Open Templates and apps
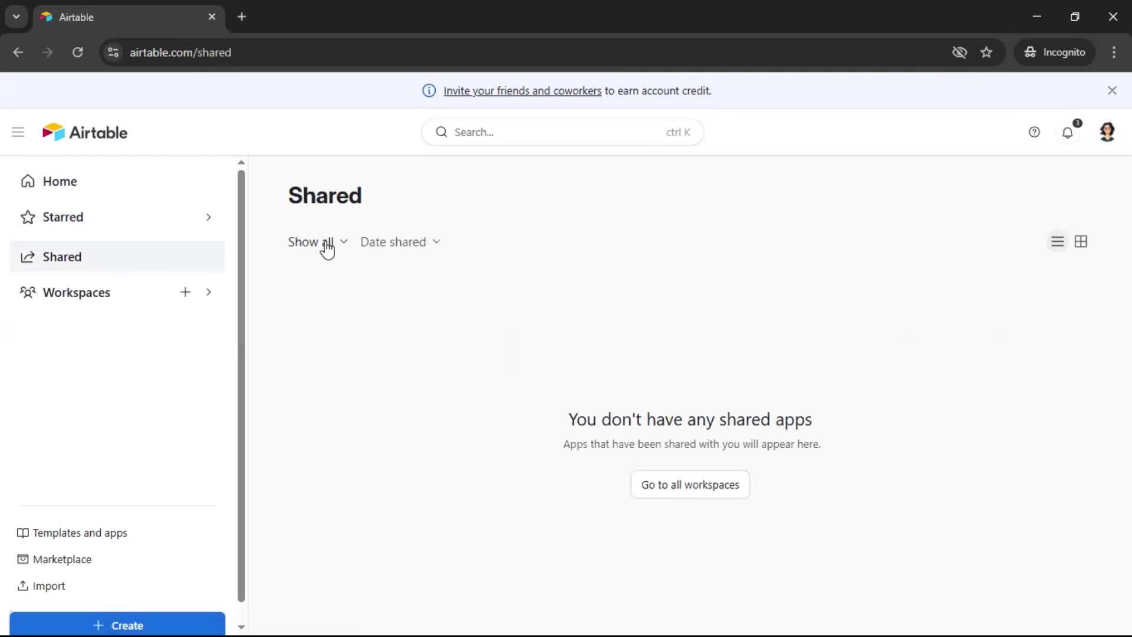 click(x=72, y=533)
